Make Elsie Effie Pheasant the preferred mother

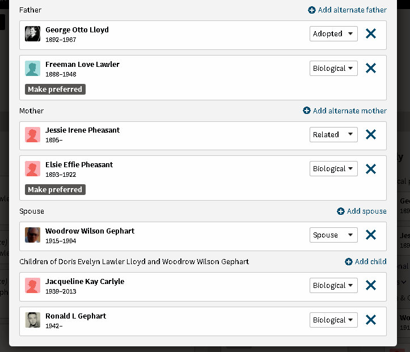pos(55,190)
